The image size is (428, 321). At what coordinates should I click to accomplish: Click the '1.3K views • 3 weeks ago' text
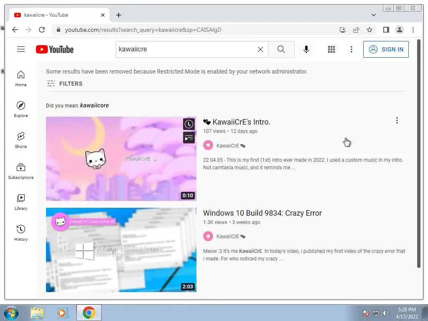[x=232, y=222]
